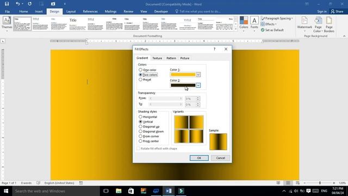Open File Explorer from taskbar

coord(119,191)
